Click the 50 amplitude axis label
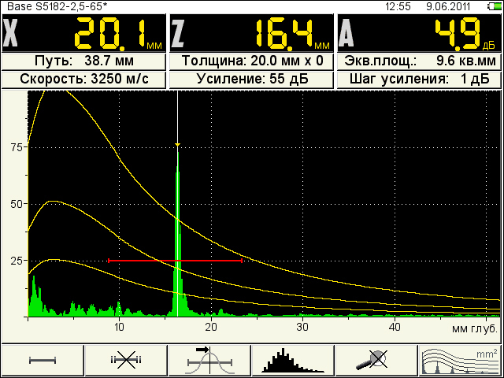504x378 pixels. point(16,204)
